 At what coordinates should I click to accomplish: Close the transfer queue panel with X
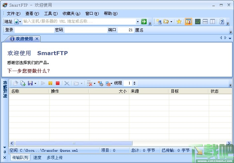pos(5,157)
